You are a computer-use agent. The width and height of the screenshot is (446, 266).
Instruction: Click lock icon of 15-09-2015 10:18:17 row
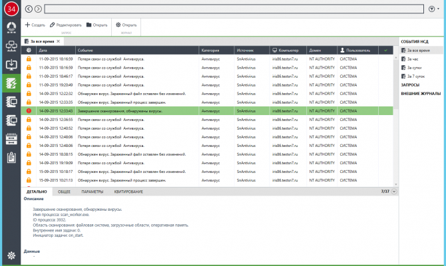tap(29, 172)
